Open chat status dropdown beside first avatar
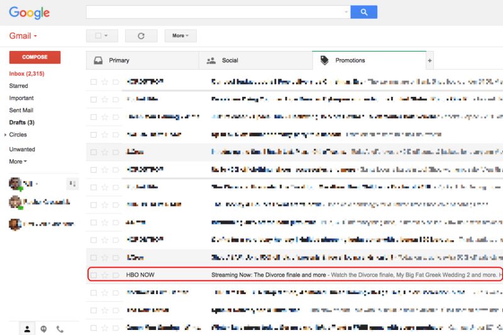 (x=36, y=184)
